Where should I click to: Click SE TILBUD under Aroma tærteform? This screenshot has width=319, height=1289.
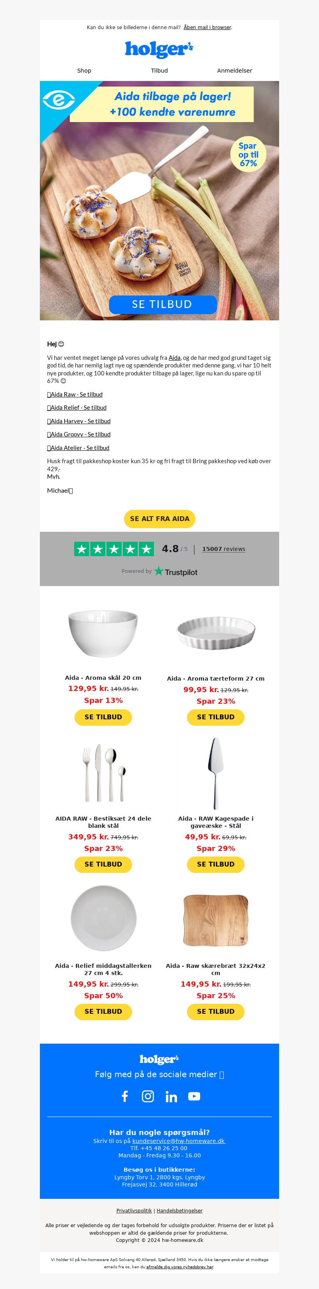(215, 717)
